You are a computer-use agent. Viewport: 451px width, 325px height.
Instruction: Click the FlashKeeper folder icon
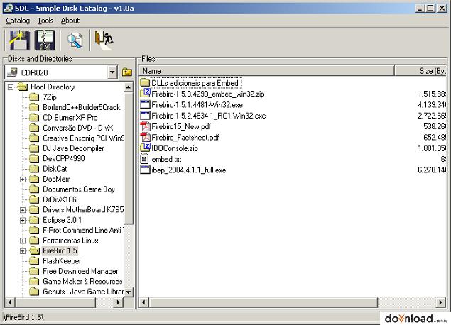[x=34, y=261]
